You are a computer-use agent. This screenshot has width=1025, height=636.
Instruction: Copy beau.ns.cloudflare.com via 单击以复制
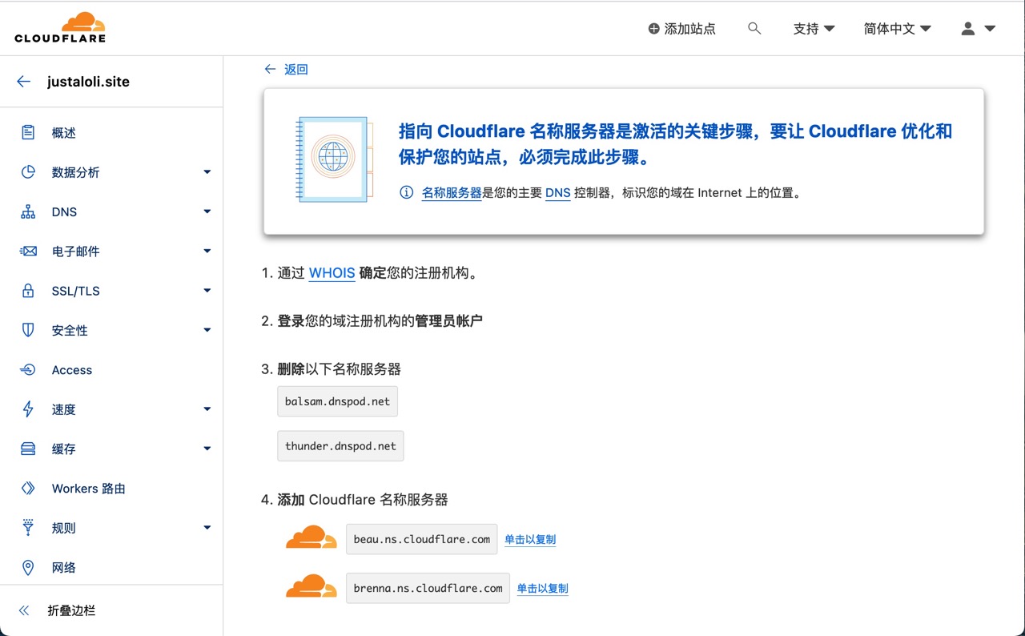pos(530,540)
